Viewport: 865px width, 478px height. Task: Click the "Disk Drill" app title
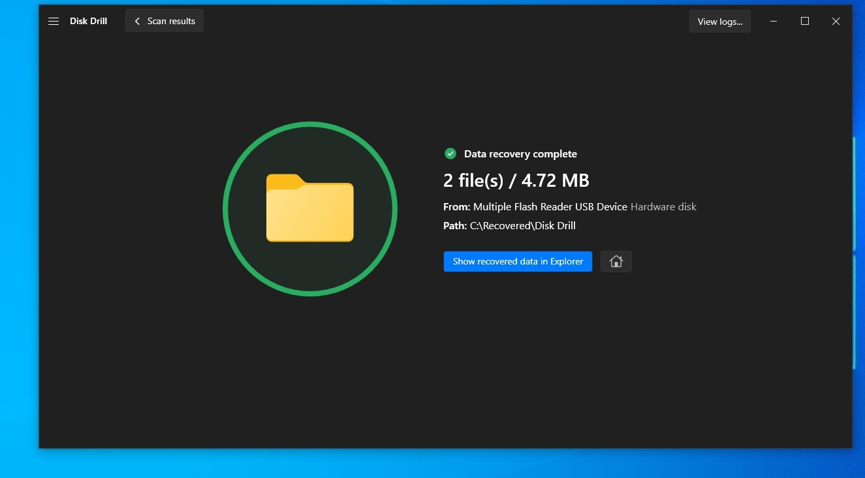point(88,21)
